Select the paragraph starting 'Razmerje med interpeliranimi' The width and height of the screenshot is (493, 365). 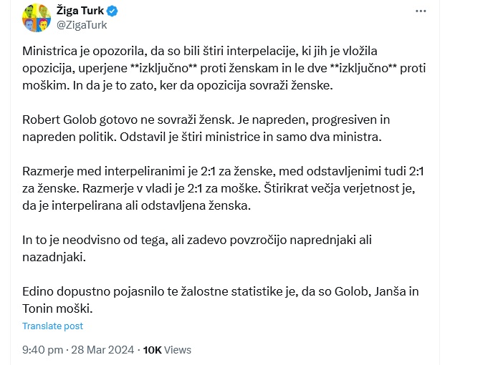[x=223, y=188]
